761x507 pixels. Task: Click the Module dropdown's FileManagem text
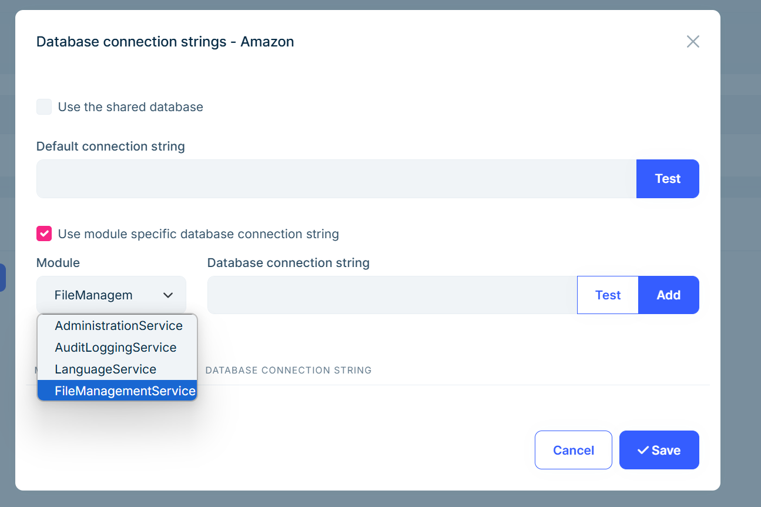tap(93, 295)
